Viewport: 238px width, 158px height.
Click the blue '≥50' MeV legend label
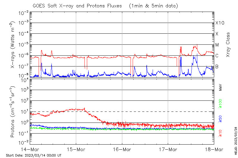pos(220,119)
